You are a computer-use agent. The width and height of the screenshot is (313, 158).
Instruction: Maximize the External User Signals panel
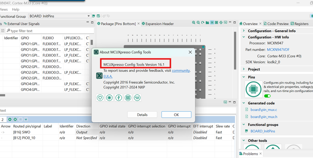(92, 23)
